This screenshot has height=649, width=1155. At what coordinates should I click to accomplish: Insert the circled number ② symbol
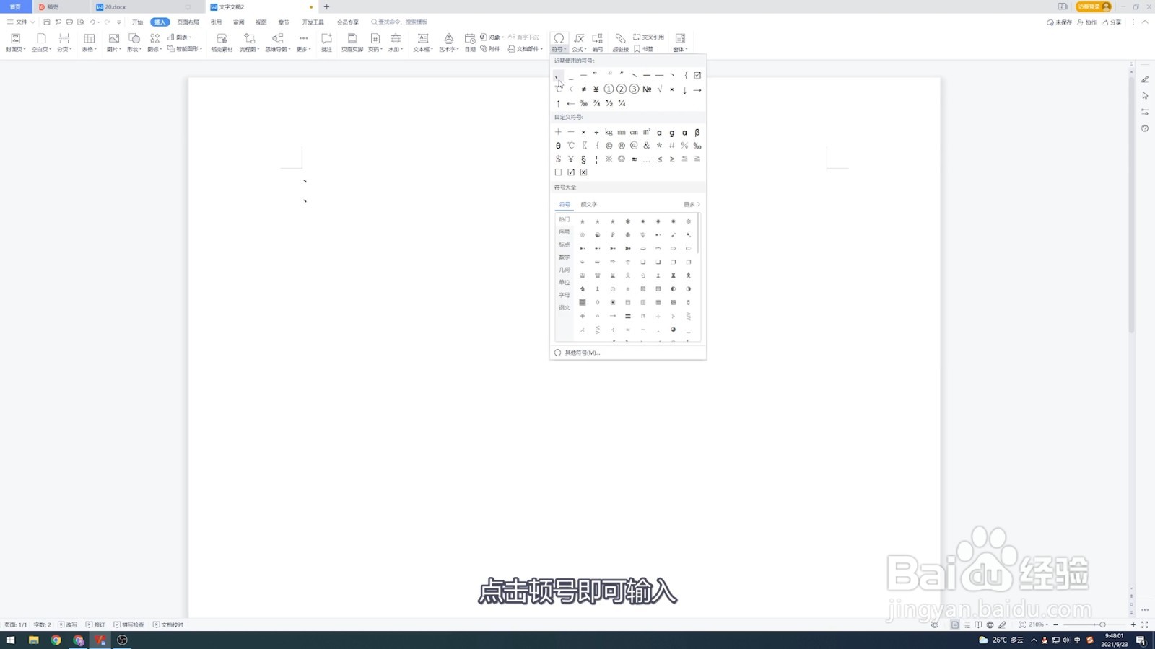tap(622, 89)
